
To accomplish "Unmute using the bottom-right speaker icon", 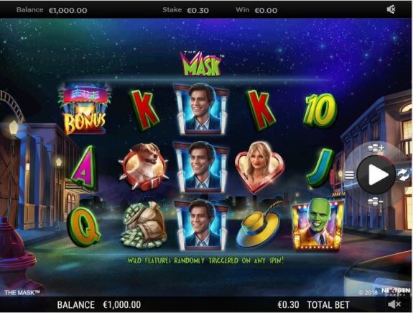I will point(394,304).
